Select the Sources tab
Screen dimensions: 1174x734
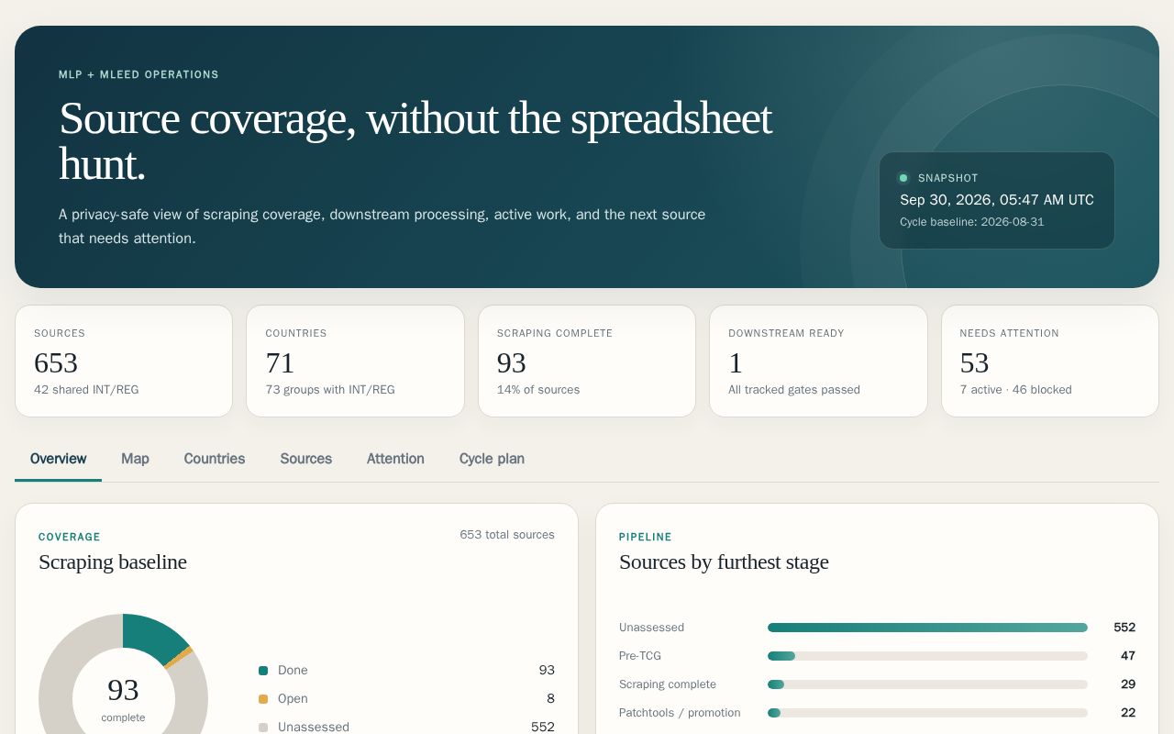coord(305,459)
